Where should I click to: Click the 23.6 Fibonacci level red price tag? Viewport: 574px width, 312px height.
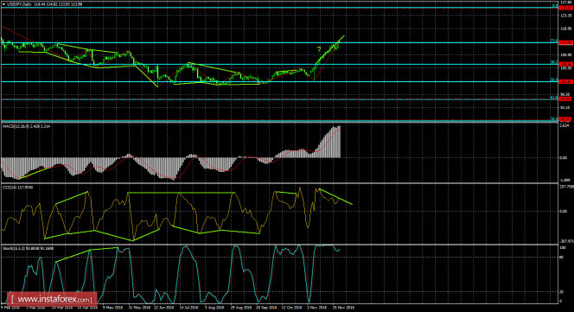pyautogui.click(x=565, y=43)
